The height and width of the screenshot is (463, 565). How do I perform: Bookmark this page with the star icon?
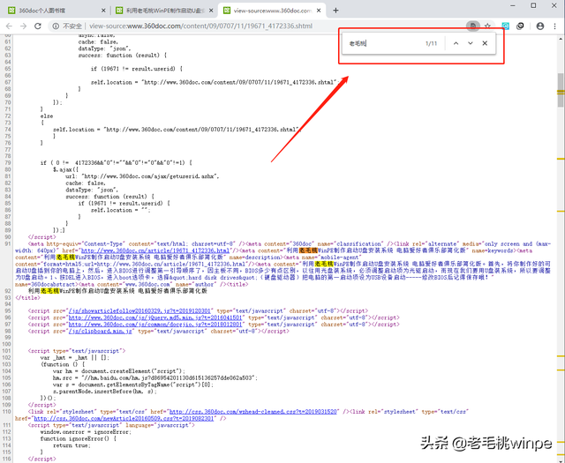click(x=487, y=26)
